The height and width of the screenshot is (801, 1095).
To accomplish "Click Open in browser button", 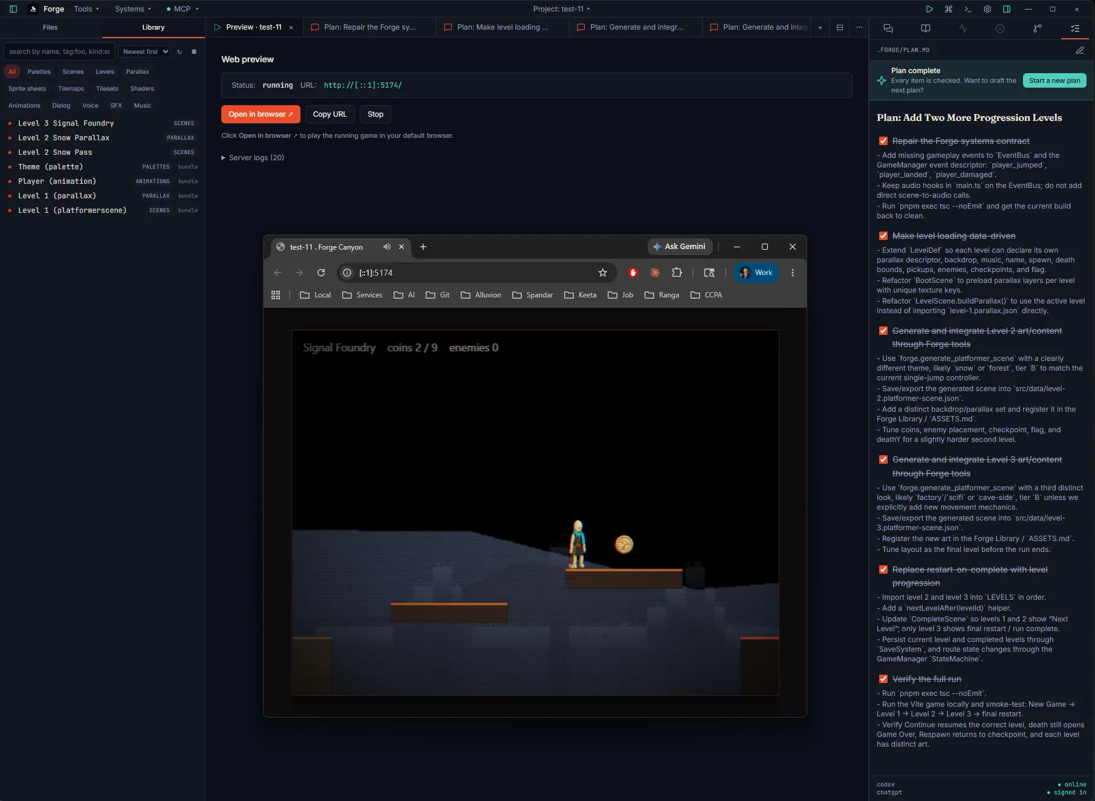I will (x=261, y=114).
